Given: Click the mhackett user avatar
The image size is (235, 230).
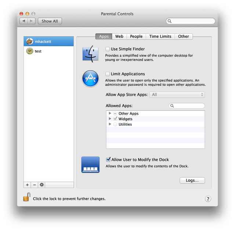Looking at the screenshot, I should [30, 41].
